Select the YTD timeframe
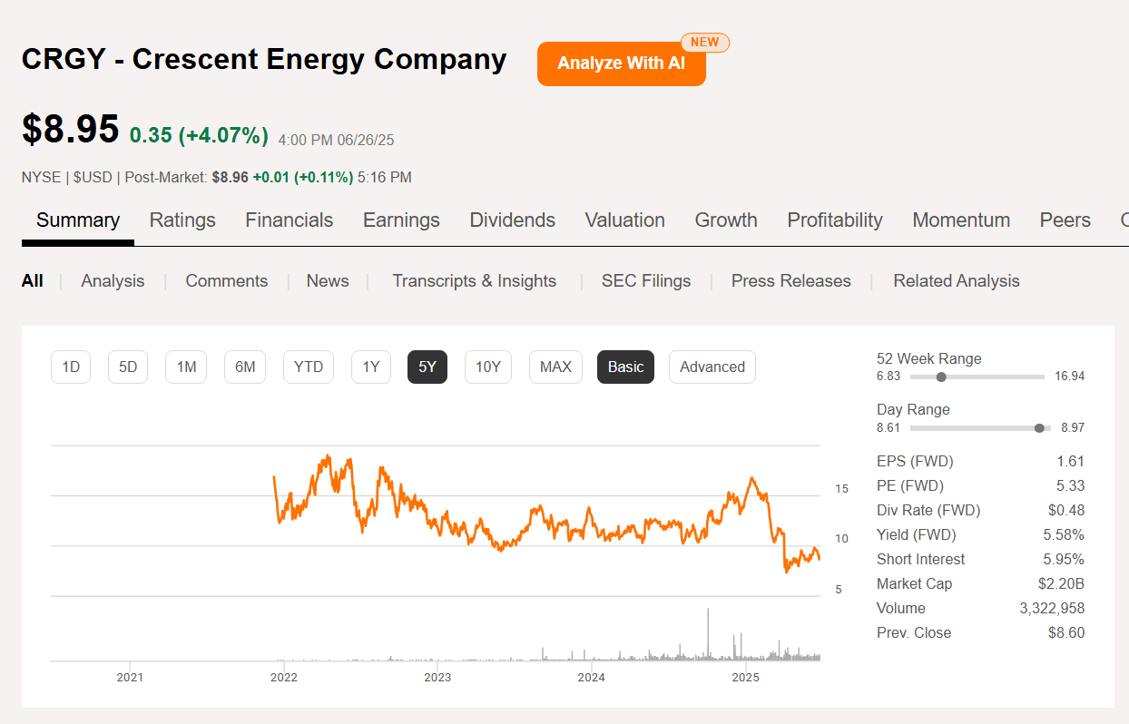Viewport: 1129px width, 724px height. [308, 367]
